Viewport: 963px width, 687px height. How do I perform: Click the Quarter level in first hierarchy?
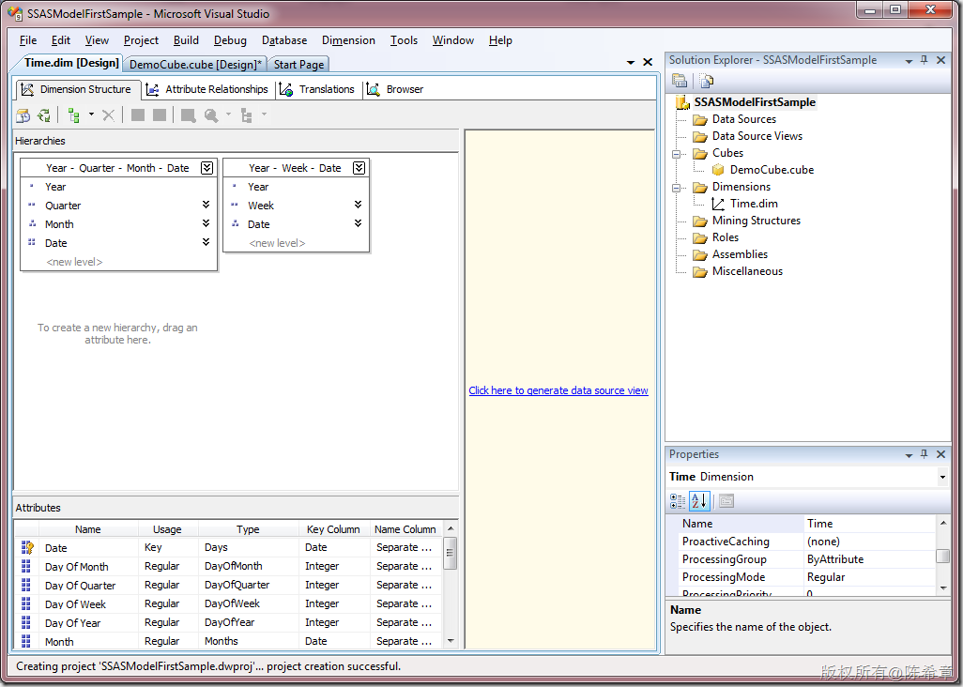pyautogui.click(x=63, y=206)
